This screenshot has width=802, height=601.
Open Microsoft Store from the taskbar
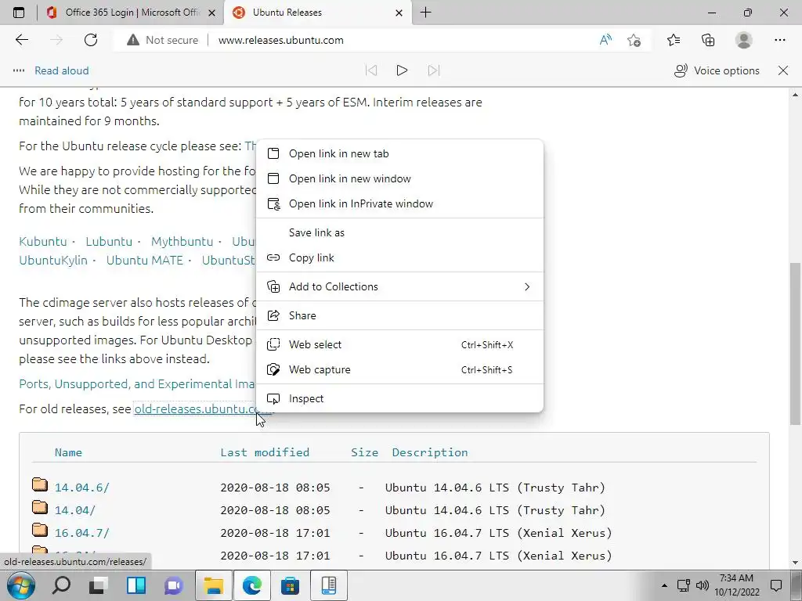pos(290,585)
